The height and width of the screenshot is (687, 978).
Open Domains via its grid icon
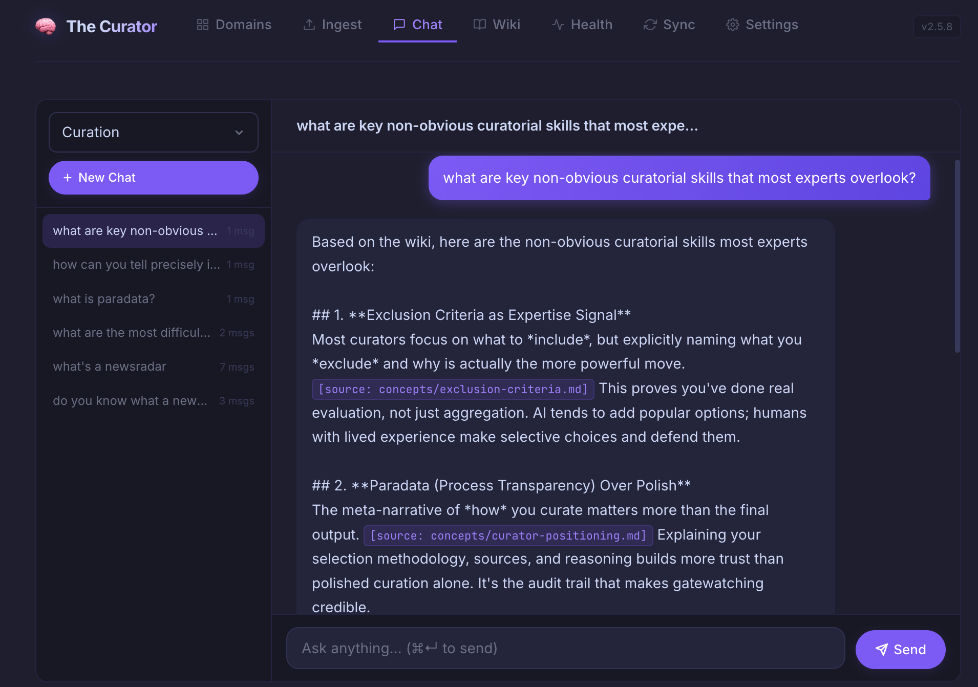coord(203,25)
